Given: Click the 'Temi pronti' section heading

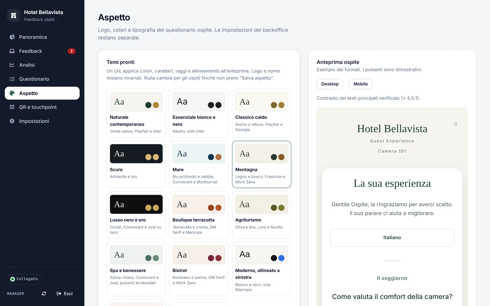Looking at the screenshot, I should [x=120, y=62].
